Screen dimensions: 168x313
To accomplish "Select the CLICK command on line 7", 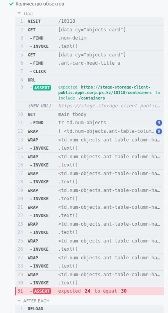I will point(89,71).
